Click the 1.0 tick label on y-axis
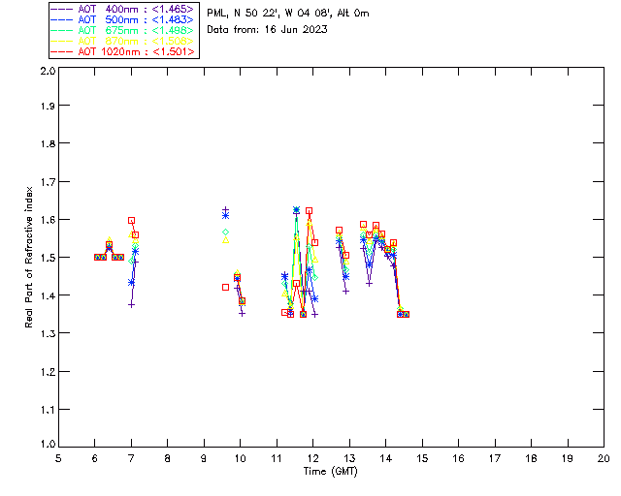The height and width of the screenshot is (496, 621). pyautogui.click(x=46, y=445)
